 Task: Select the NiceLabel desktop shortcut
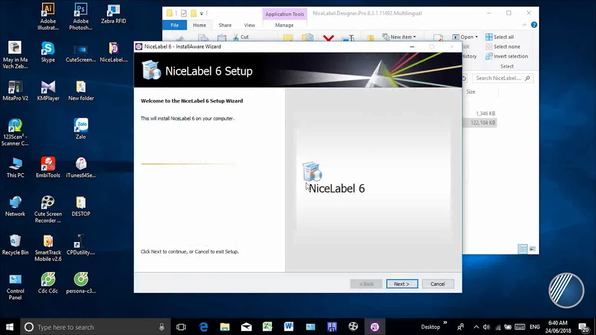(x=114, y=52)
